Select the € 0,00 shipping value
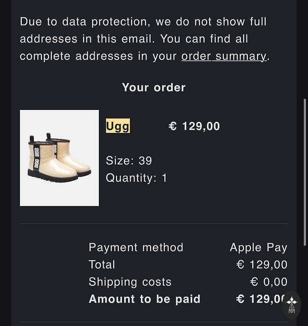The image size is (308, 326). tap(269, 282)
